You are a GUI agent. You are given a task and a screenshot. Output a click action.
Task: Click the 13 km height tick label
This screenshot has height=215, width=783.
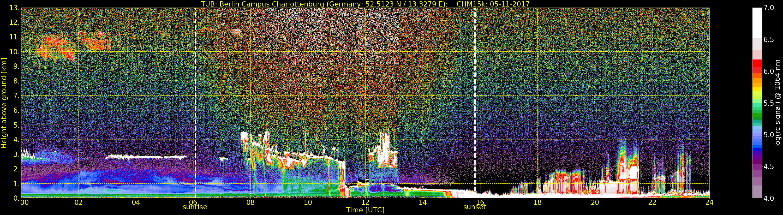[x=14, y=8]
